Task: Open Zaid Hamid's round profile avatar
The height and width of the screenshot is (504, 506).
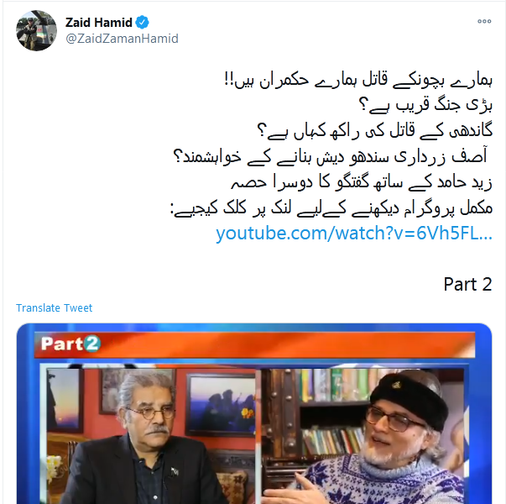Action: 36,30
